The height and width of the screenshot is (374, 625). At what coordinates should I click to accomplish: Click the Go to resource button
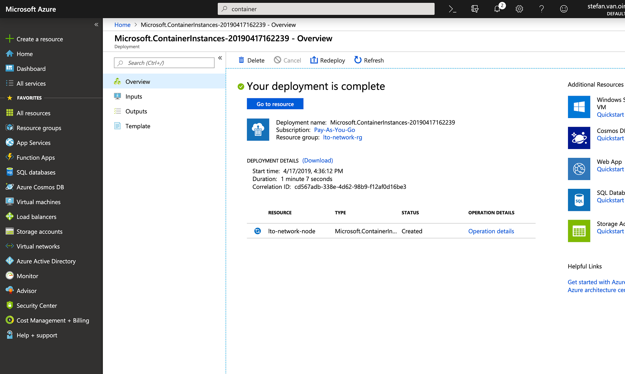tap(275, 104)
